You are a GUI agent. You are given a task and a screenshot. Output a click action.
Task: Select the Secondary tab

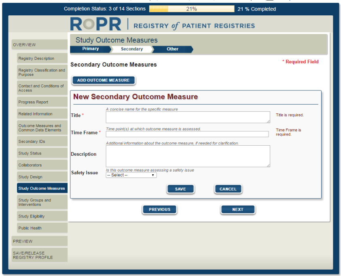click(131, 49)
